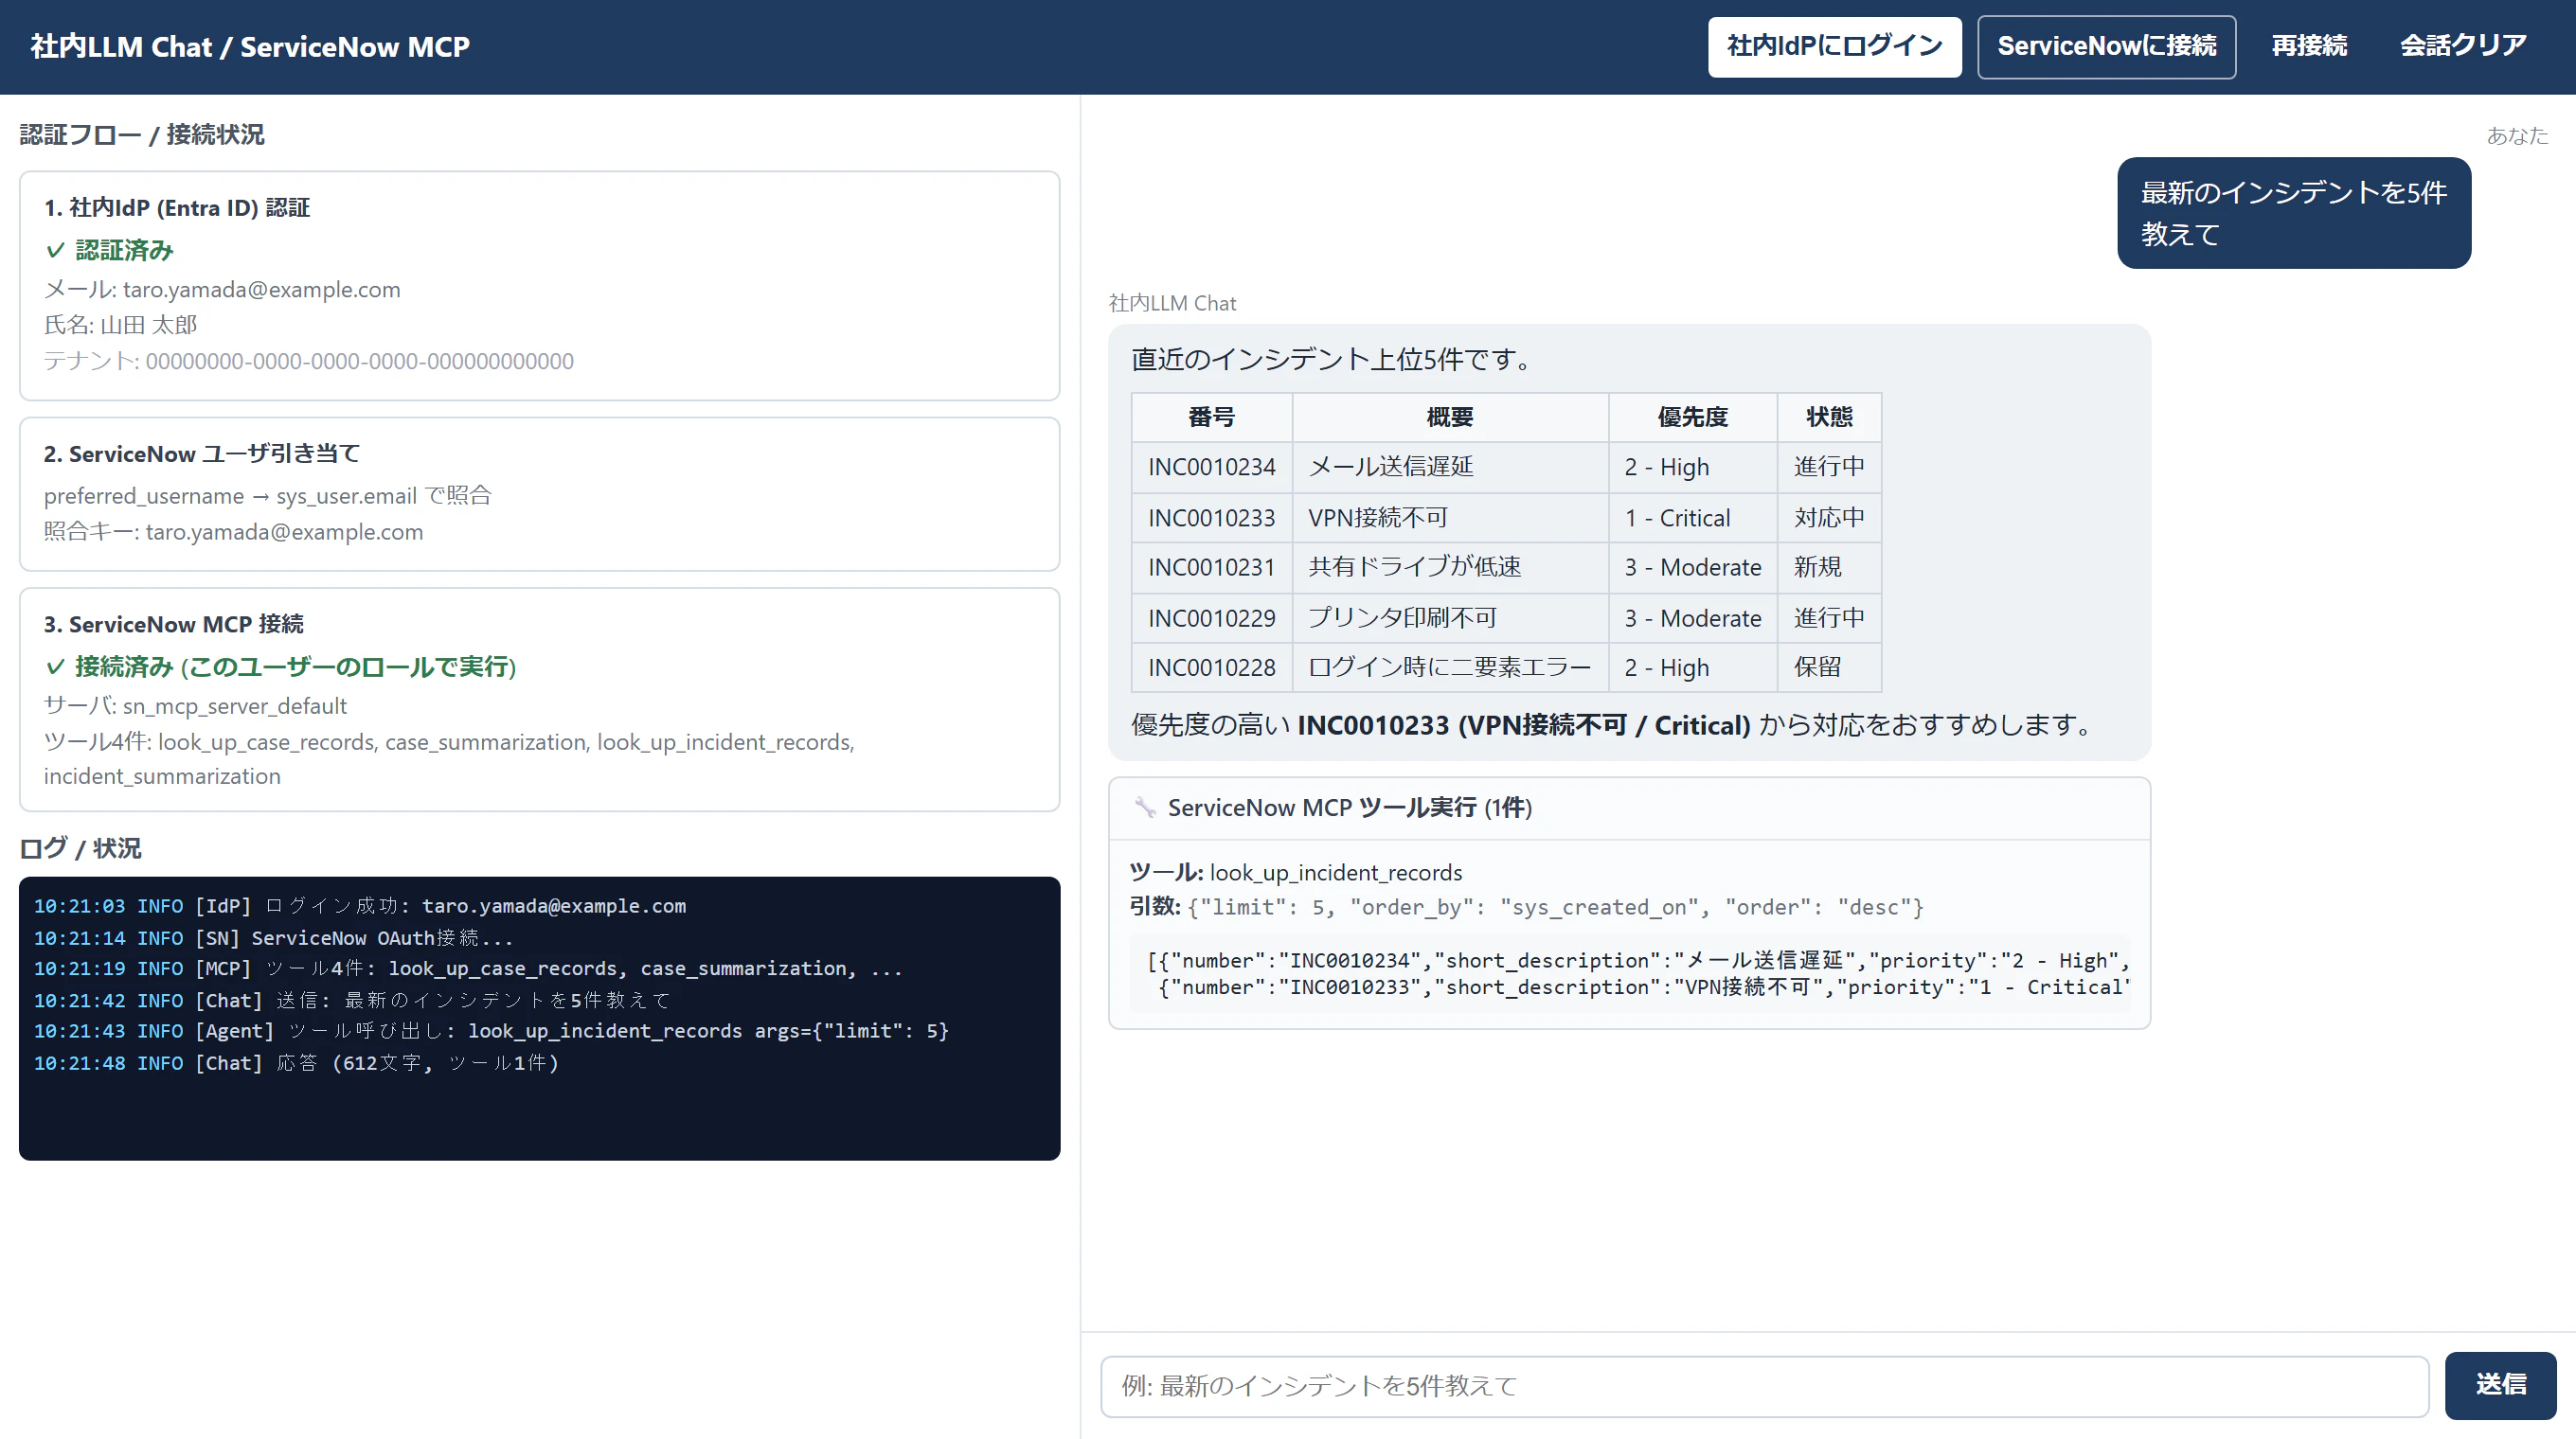This screenshot has width=2576, height=1439.
Task: Click the 概要 column header
Action: (x=1449, y=417)
